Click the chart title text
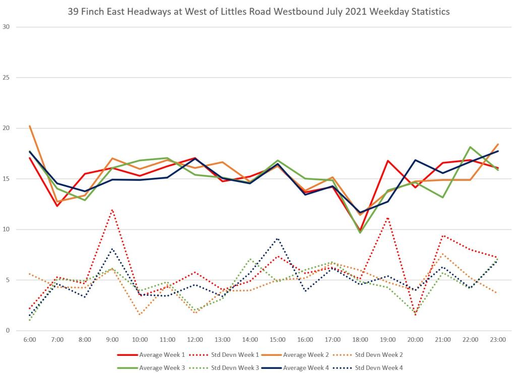The image size is (516, 373). click(x=257, y=11)
